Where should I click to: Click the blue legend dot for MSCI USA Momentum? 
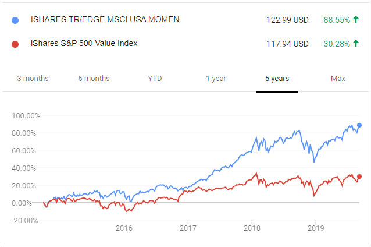pos(16,20)
